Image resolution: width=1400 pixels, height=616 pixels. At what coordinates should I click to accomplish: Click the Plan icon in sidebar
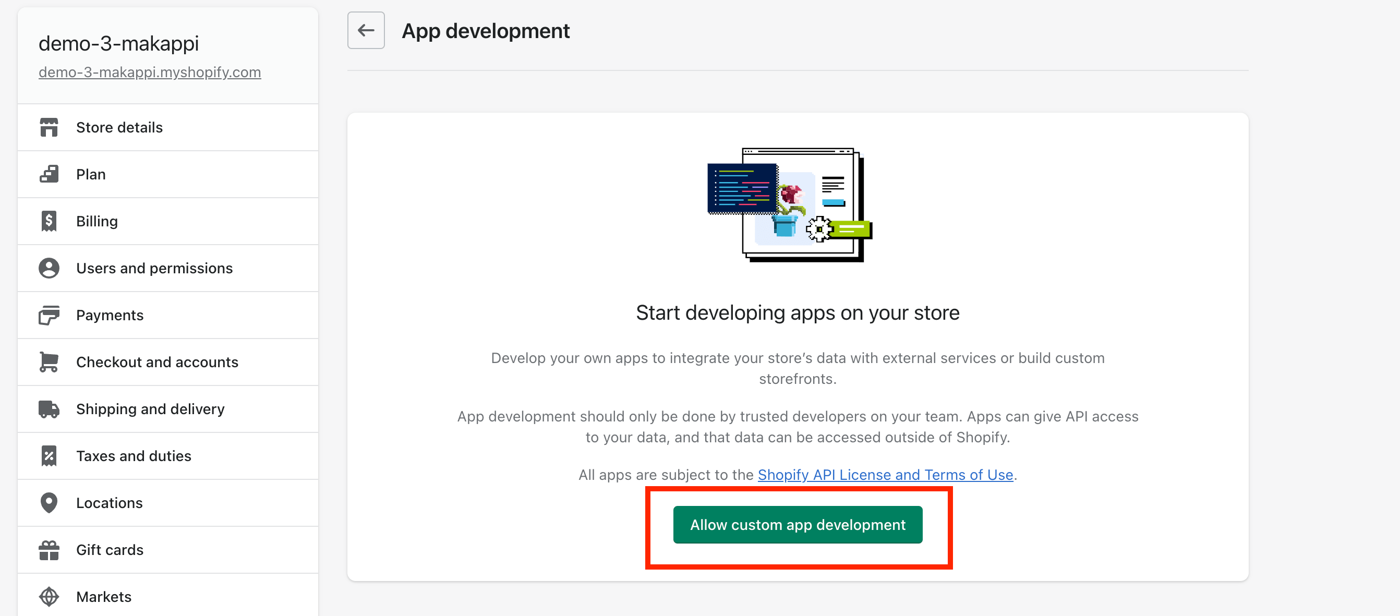49,174
